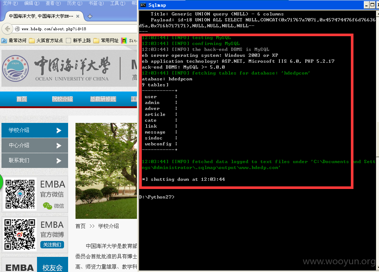Open the 最常访问 bookmark

click(x=14, y=41)
